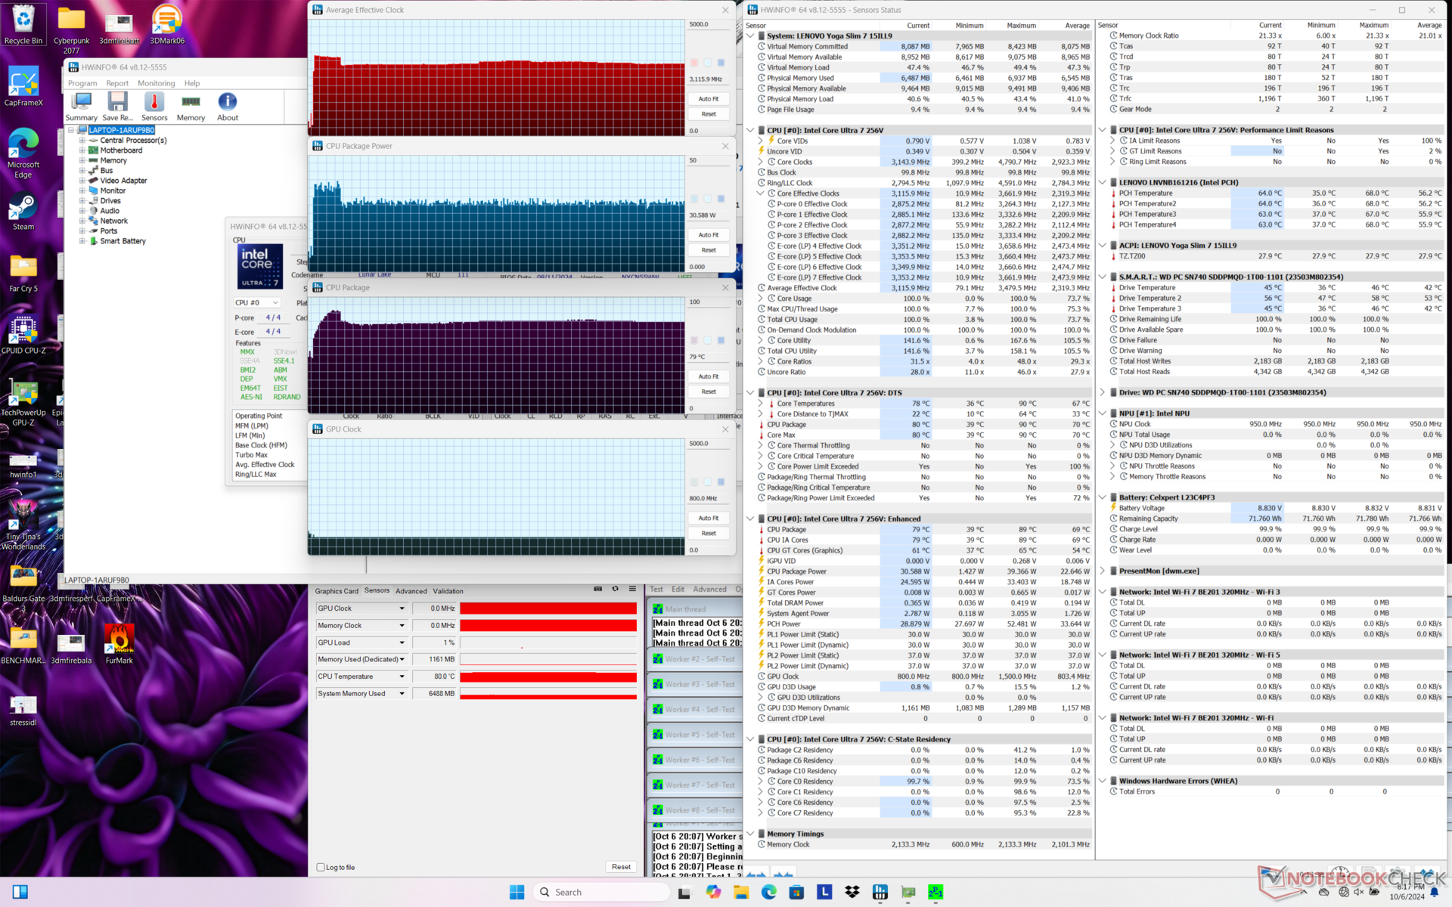Take GPU-Z screenshot with the camera icon

[597, 590]
